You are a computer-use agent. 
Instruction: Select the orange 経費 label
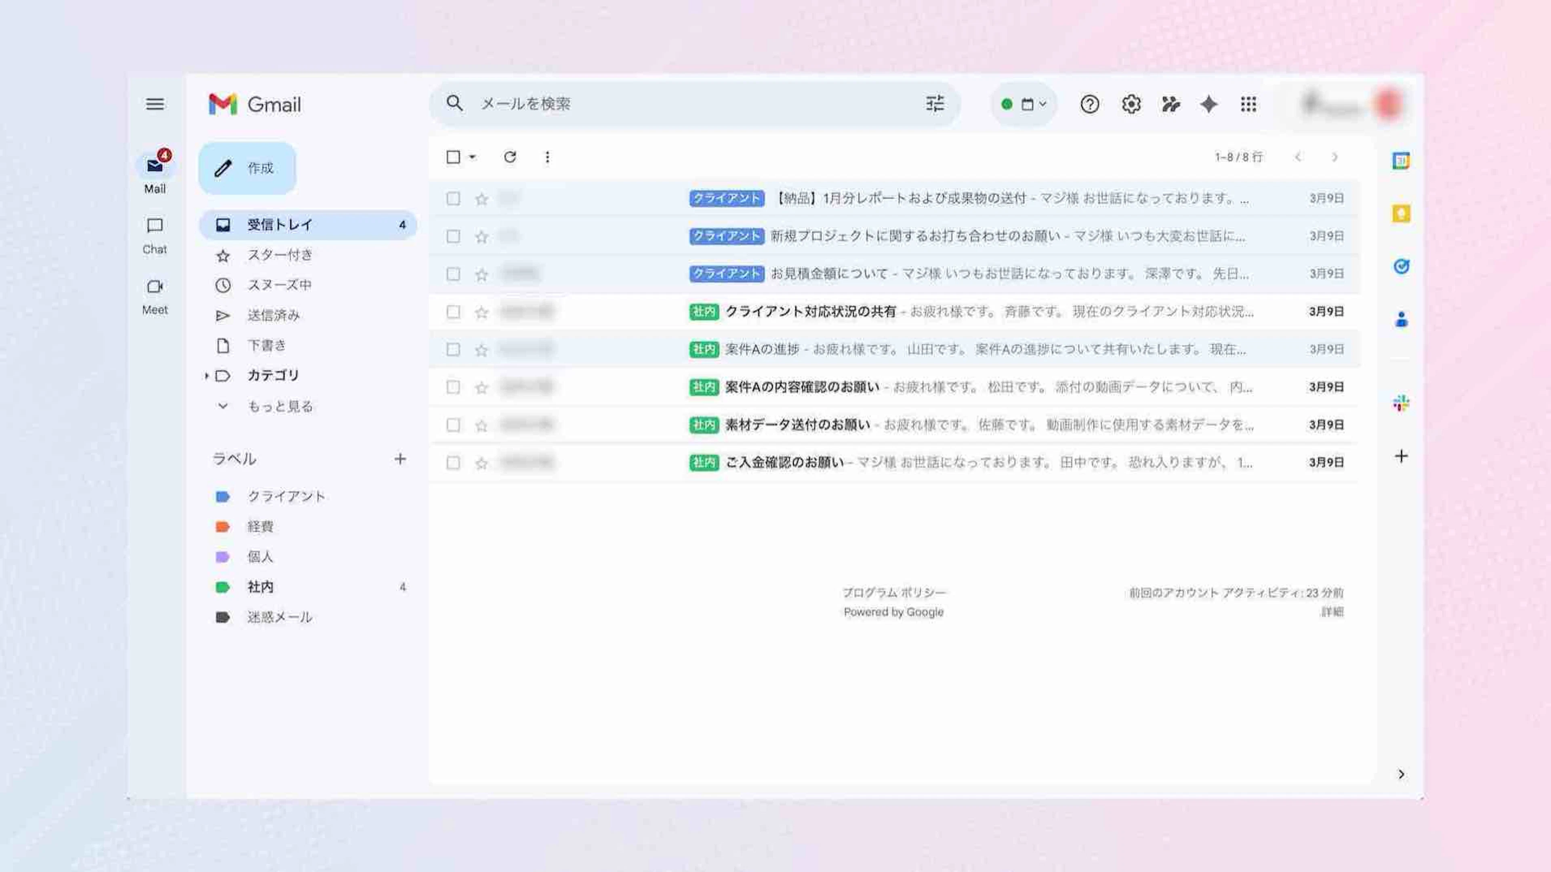coord(260,526)
